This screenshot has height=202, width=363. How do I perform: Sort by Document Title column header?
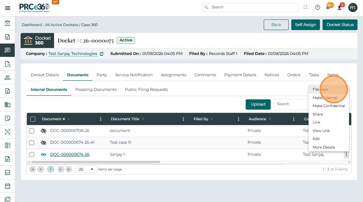125,119
